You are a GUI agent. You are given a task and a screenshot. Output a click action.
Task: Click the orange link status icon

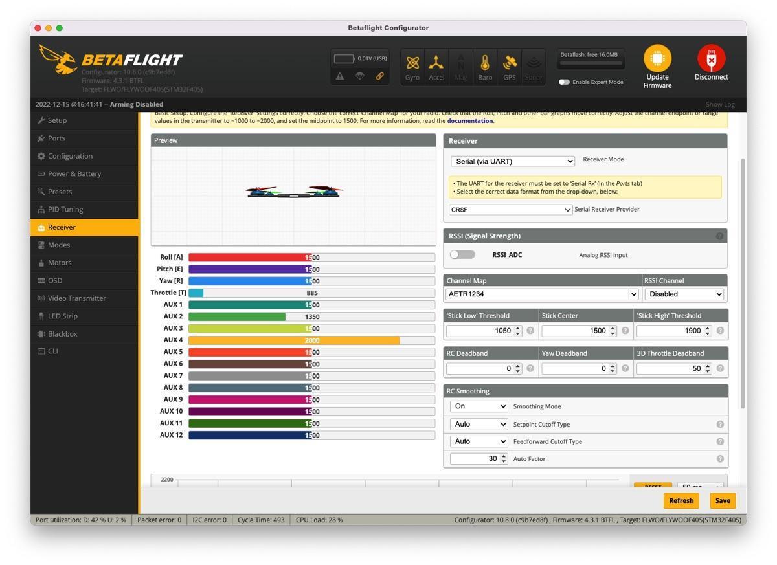(x=380, y=76)
